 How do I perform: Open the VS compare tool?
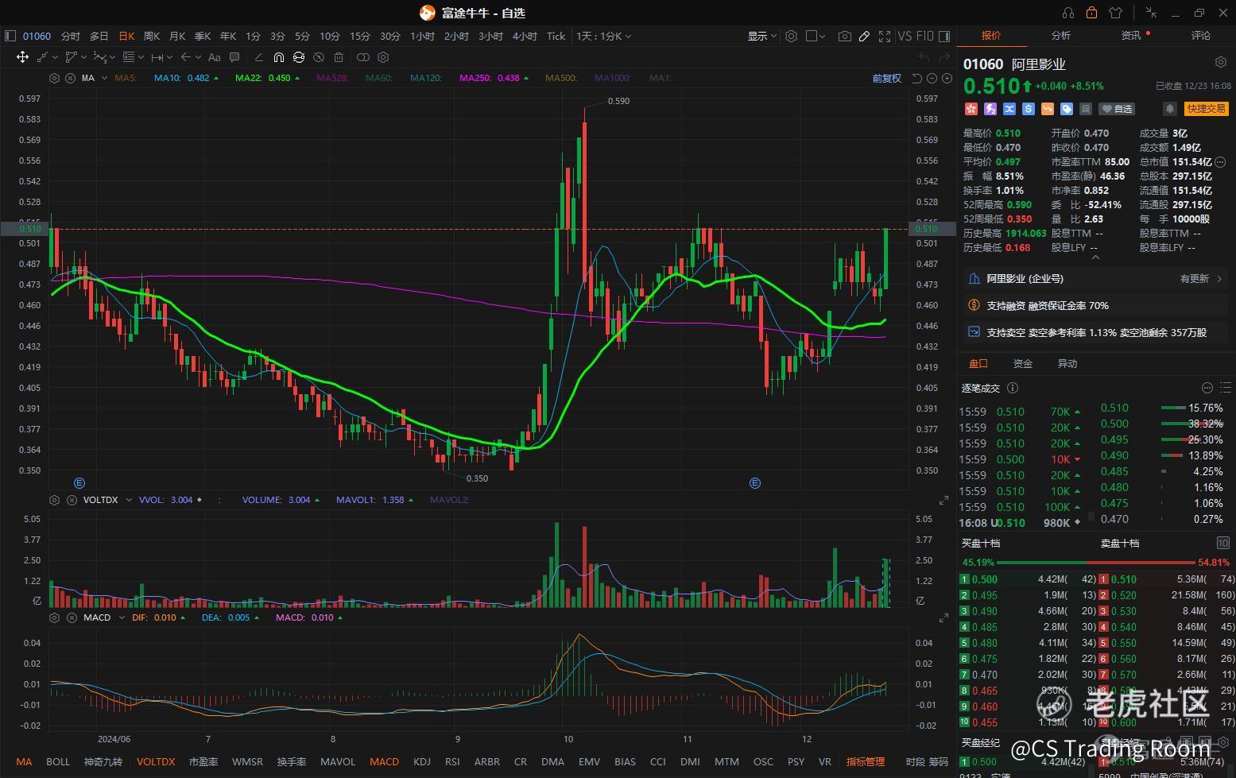905,36
